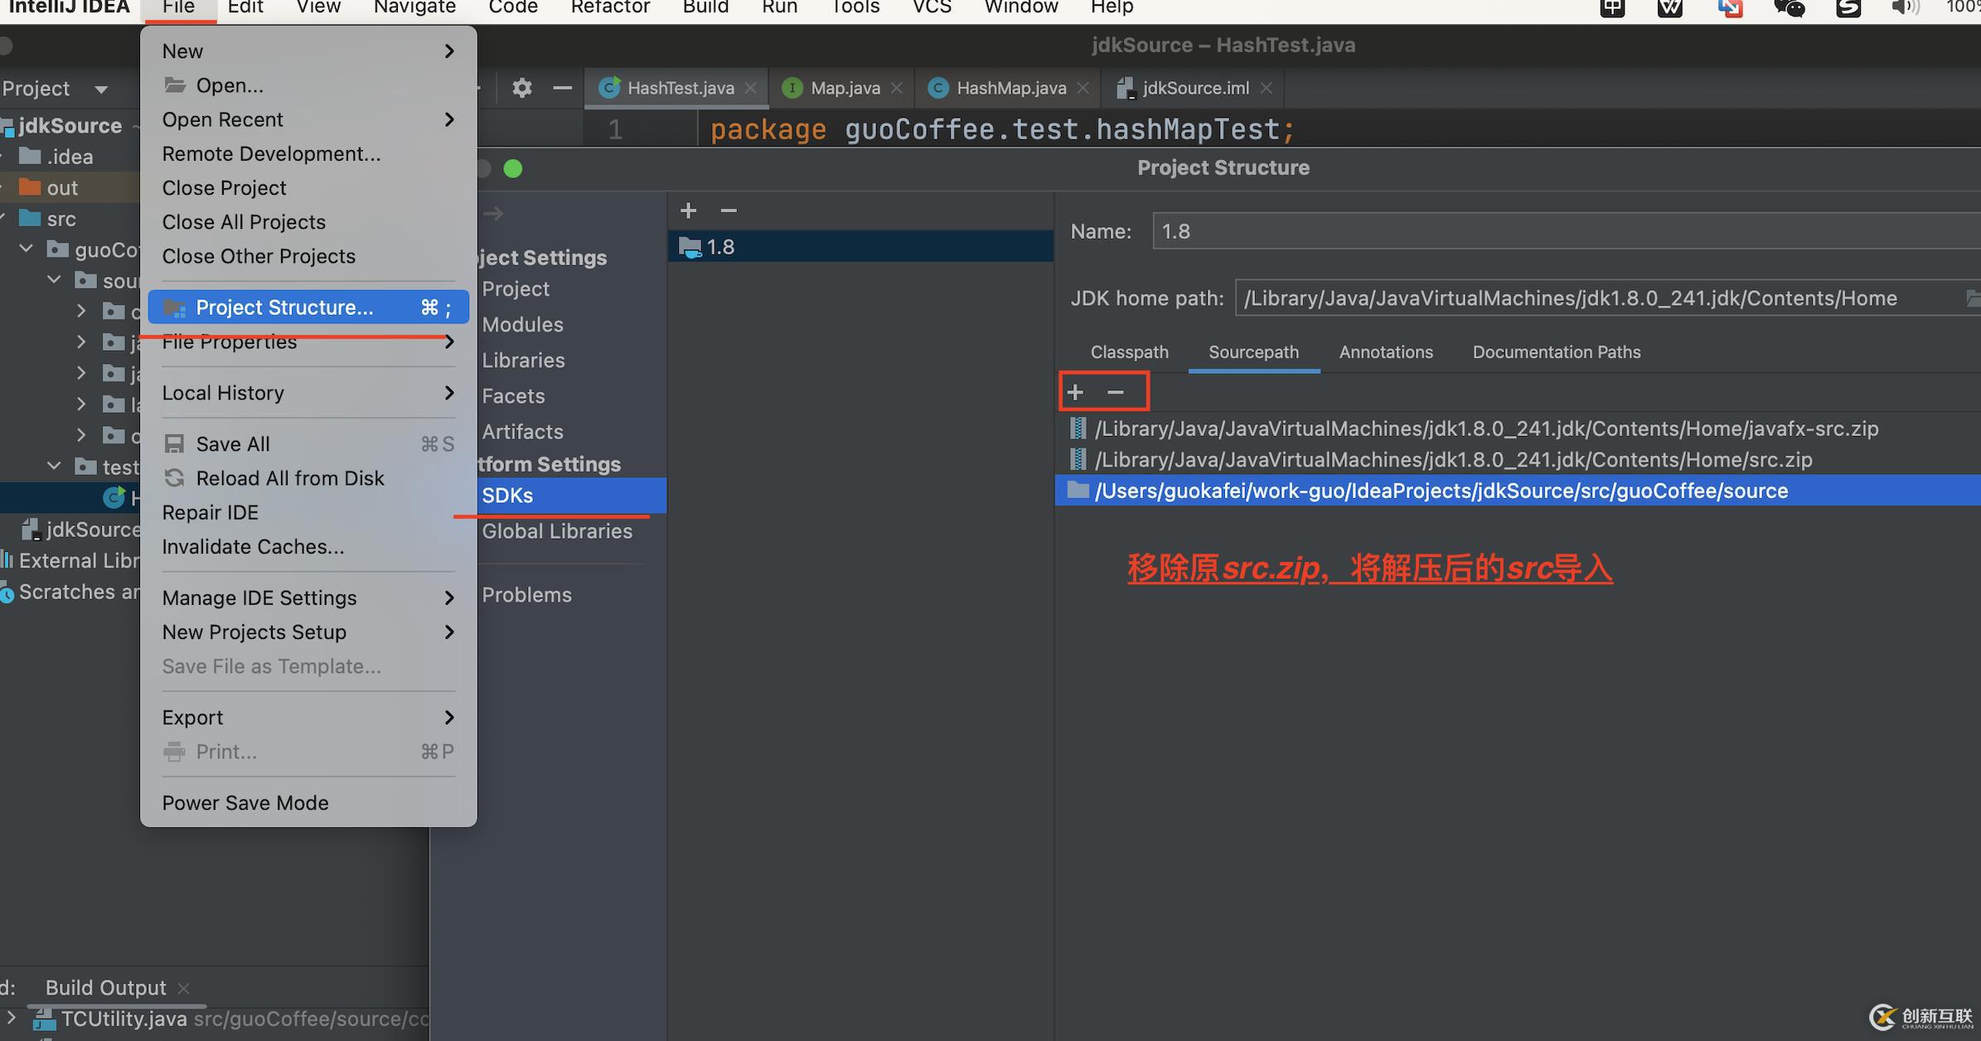
Task: Open the volume control in menu bar
Action: [x=1906, y=8]
